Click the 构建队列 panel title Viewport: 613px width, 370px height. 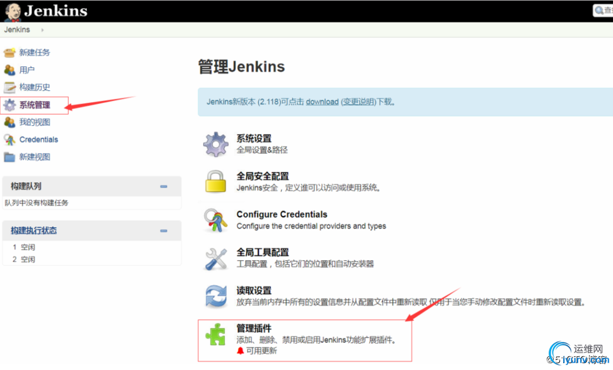point(26,186)
